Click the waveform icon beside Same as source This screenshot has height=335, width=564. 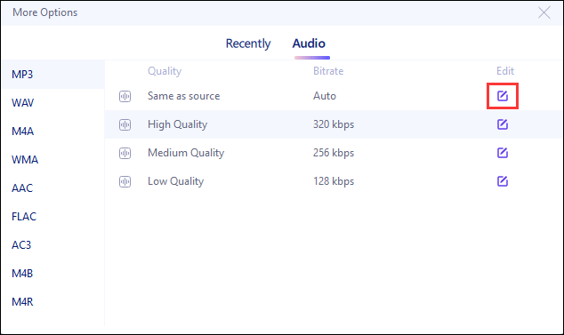click(125, 96)
